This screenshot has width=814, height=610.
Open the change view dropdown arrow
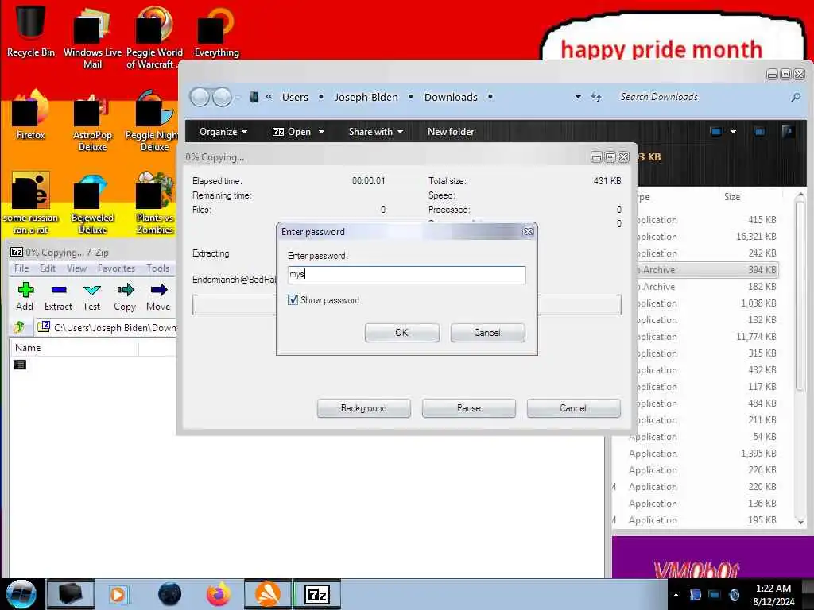pyautogui.click(x=733, y=132)
